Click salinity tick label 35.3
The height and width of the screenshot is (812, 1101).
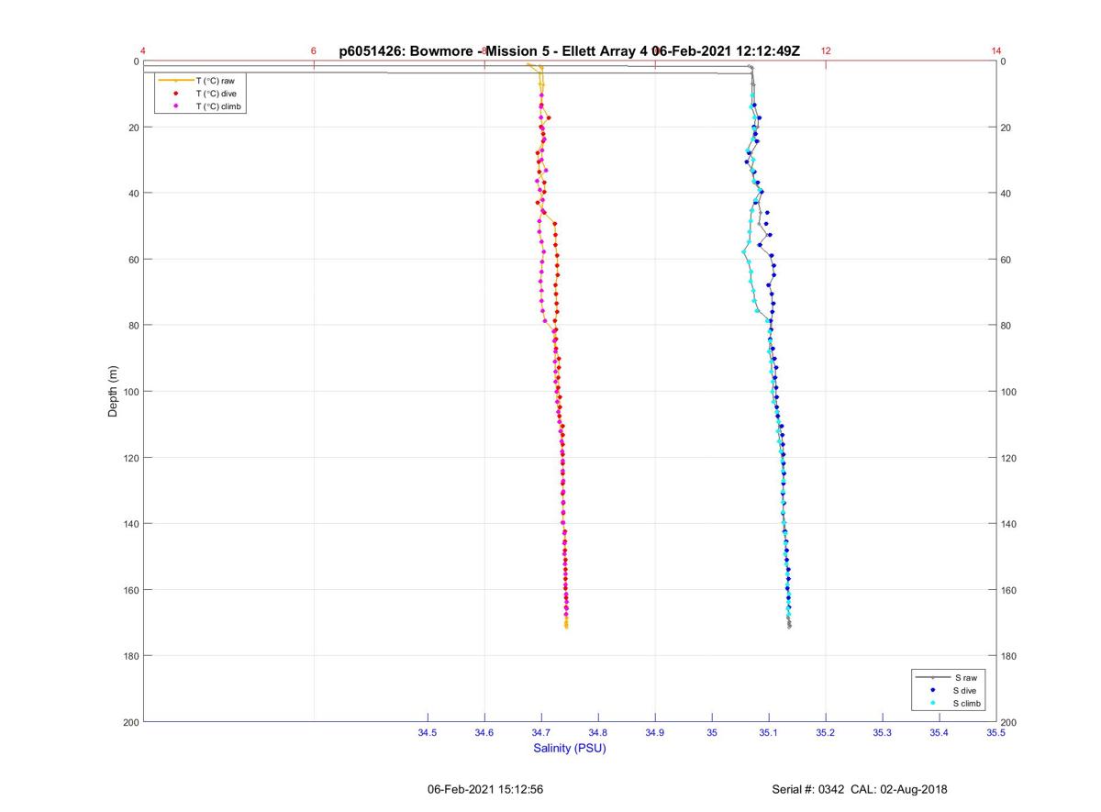(x=883, y=733)
